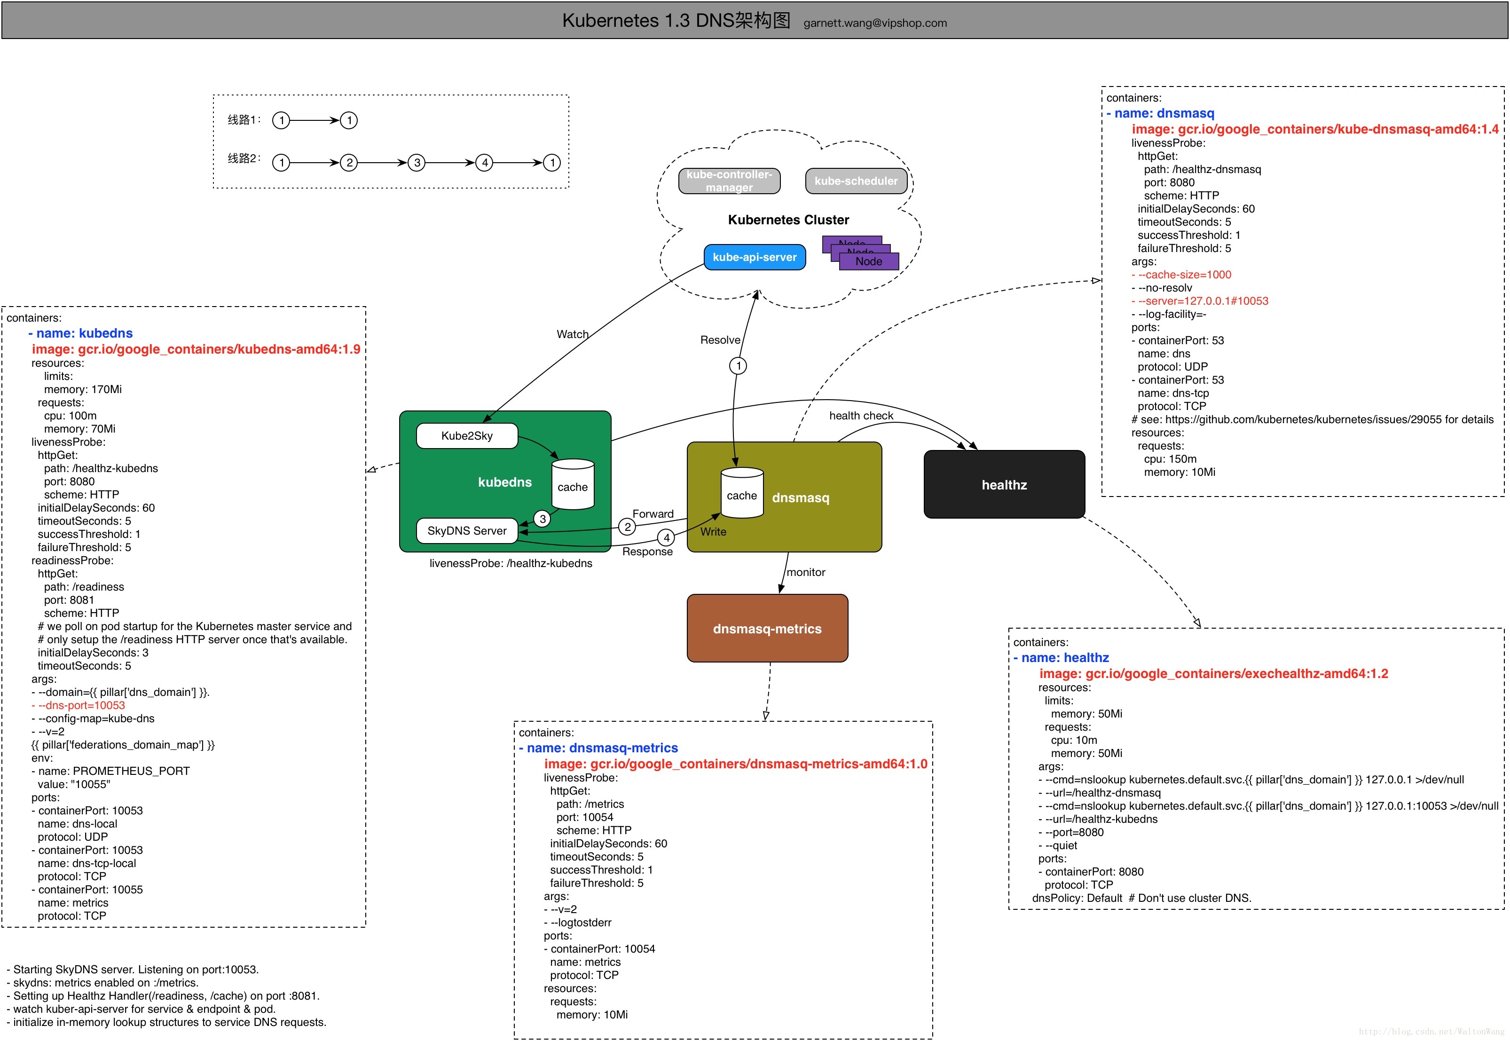Click the health check label
This screenshot has height=1041, width=1510.
point(861,416)
